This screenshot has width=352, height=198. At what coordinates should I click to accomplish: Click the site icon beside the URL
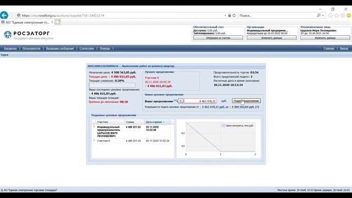(x=18, y=15)
